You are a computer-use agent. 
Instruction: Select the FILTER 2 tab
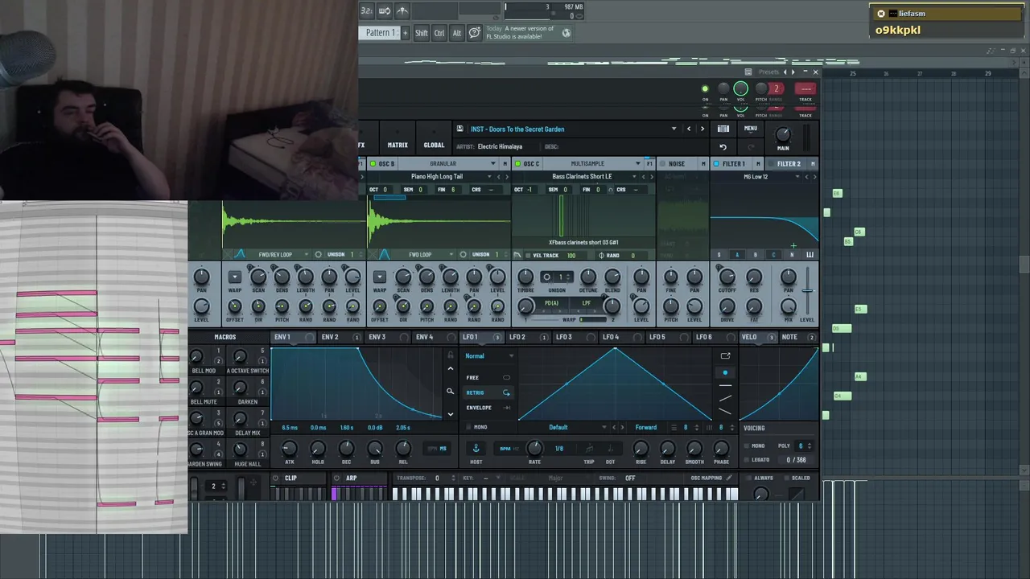coord(789,164)
